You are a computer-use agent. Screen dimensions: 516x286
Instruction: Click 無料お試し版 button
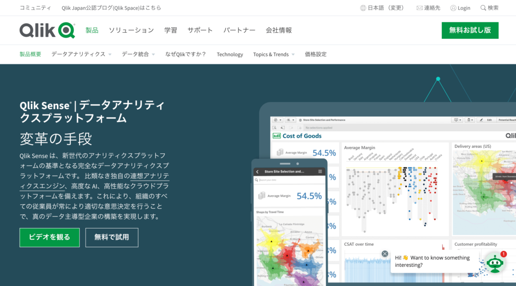470,30
